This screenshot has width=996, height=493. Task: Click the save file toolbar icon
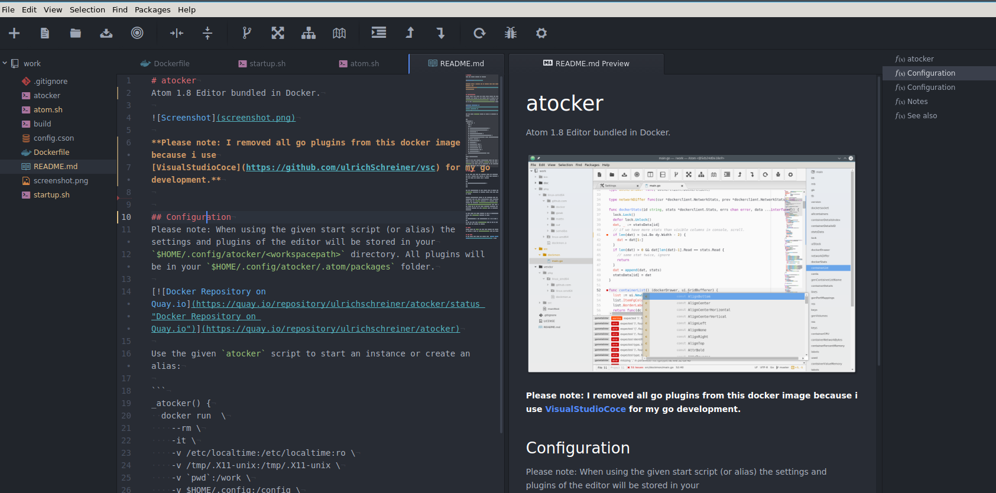[106, 33]
